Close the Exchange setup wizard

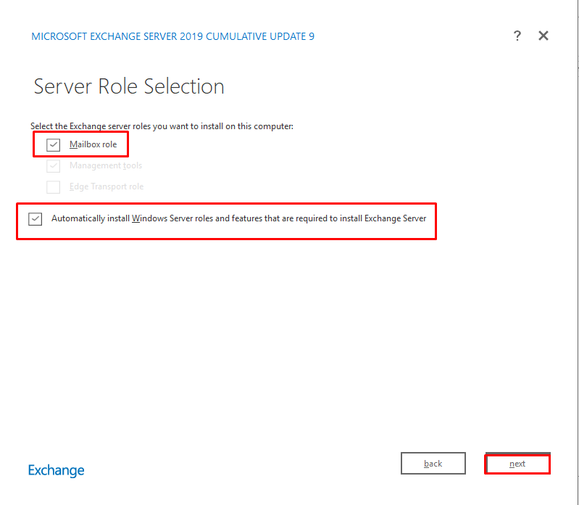click(543, 36)
